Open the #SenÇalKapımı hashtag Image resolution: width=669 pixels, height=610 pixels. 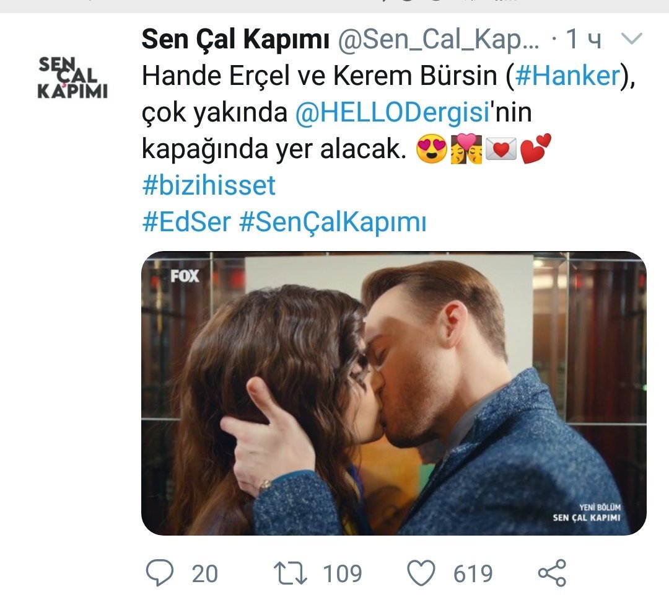[333, 223]
